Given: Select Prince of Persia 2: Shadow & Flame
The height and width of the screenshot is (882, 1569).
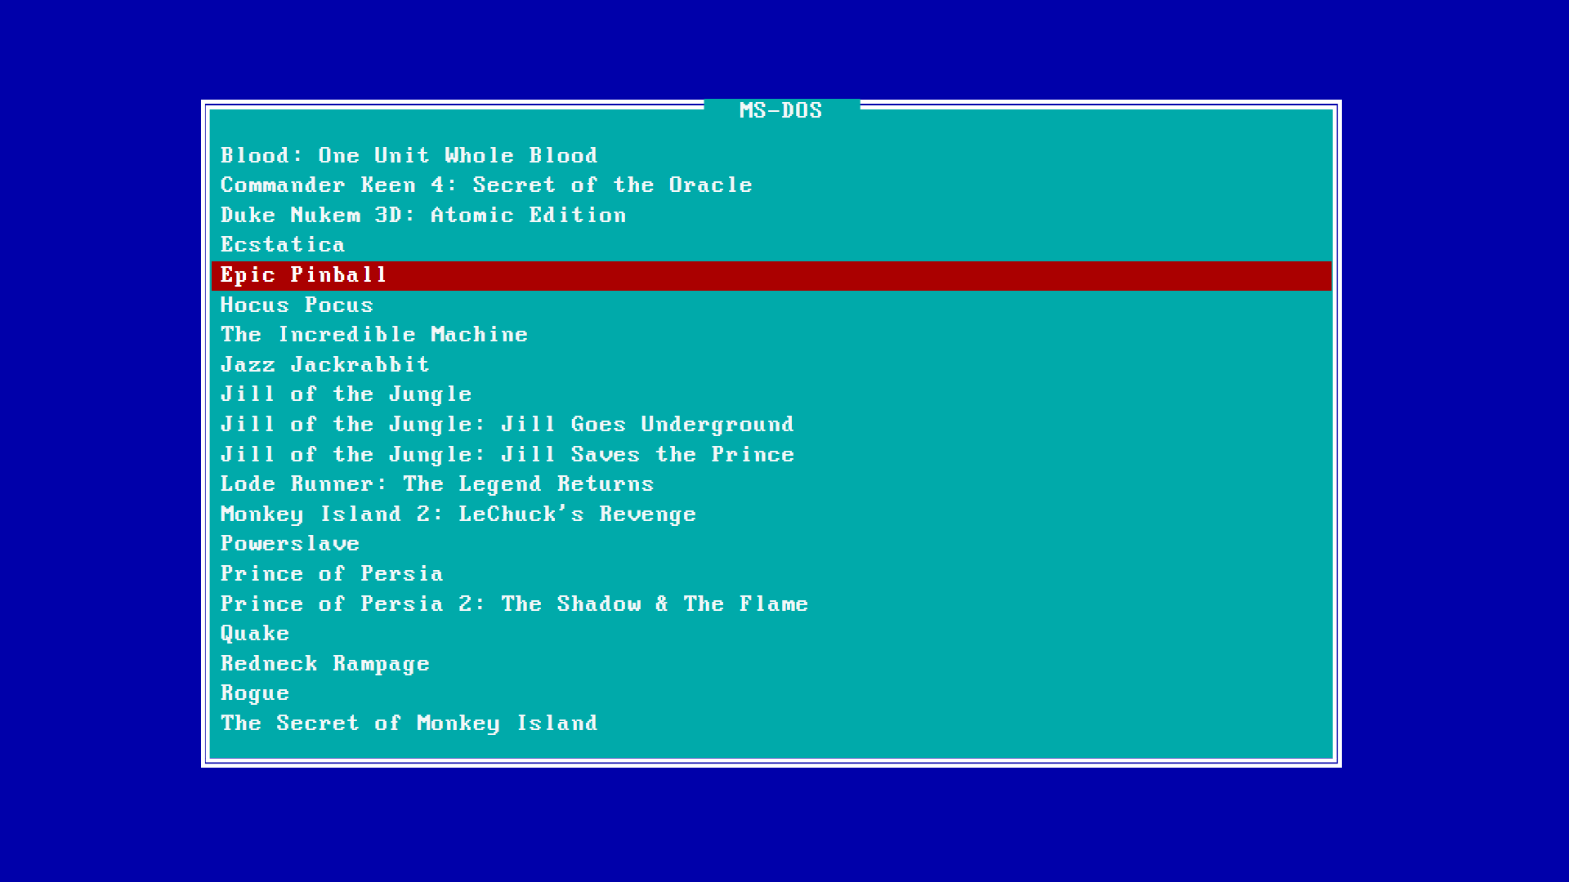Looking at the screenshot, I should tap(514, 604).
